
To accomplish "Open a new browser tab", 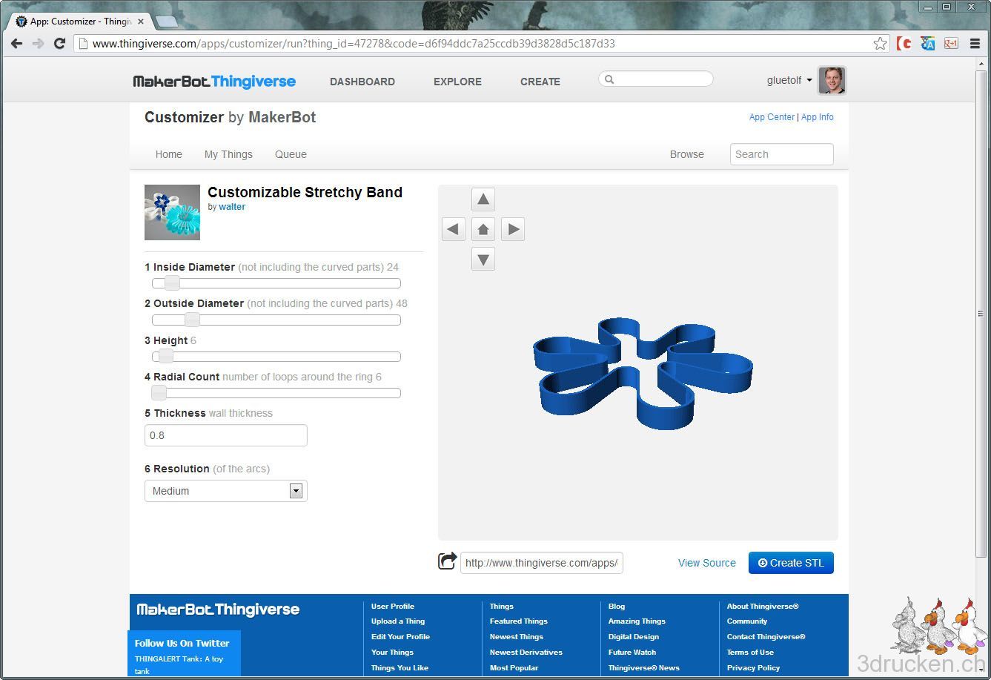I will [x=166, y=22].
